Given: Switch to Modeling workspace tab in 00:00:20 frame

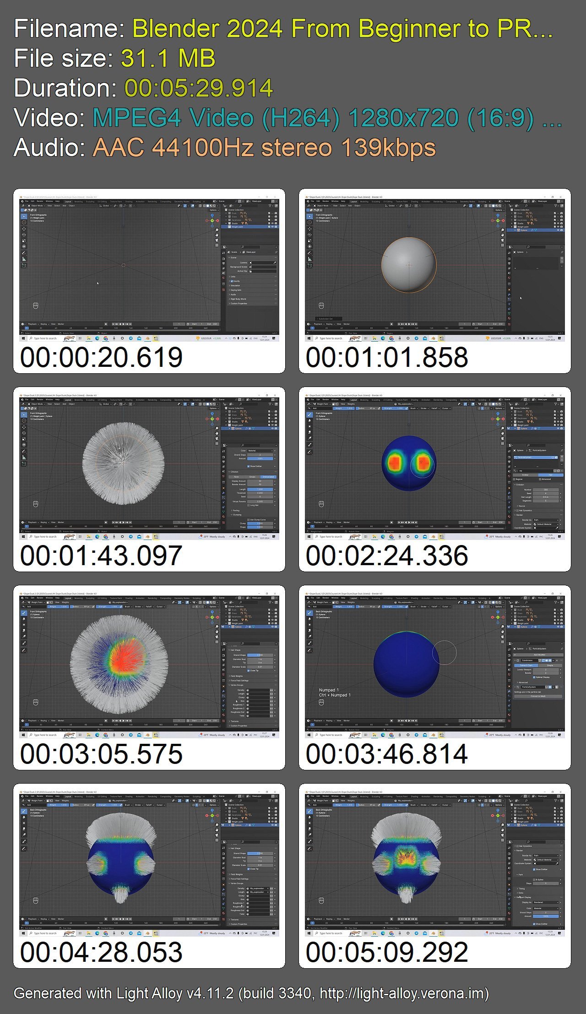Looking at the screenshot, I should coord(78,202).
